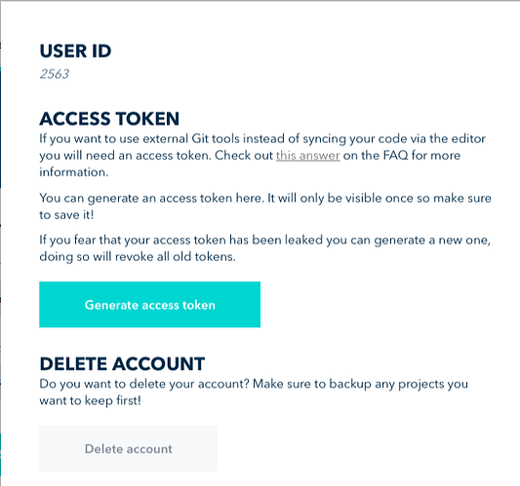This screenshot has height=486, width=520.
Task: Click the line mentioning external Git tools
Action: [x=262, y=138]
